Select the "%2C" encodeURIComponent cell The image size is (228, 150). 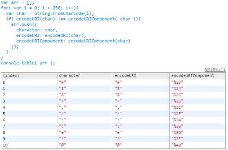point(197,108)
